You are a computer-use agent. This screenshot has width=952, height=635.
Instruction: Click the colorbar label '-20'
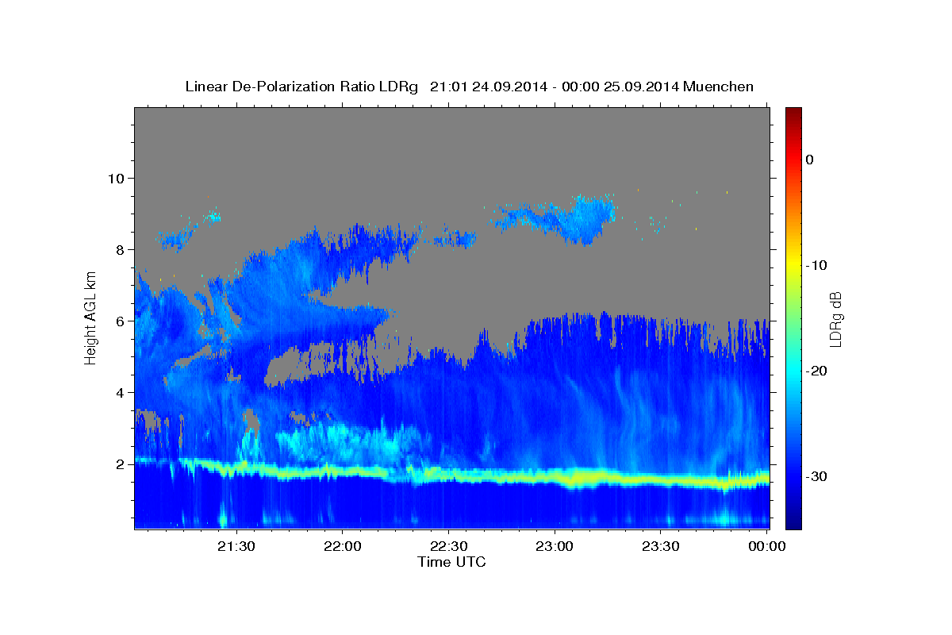[817, 371]
